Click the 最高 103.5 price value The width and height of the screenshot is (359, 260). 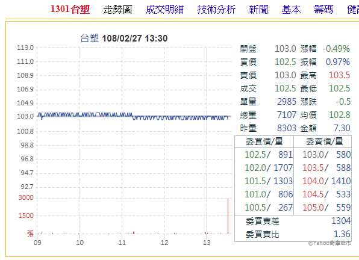click(x=339, y=75)
